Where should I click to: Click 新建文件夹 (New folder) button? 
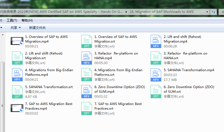point(37,28)
